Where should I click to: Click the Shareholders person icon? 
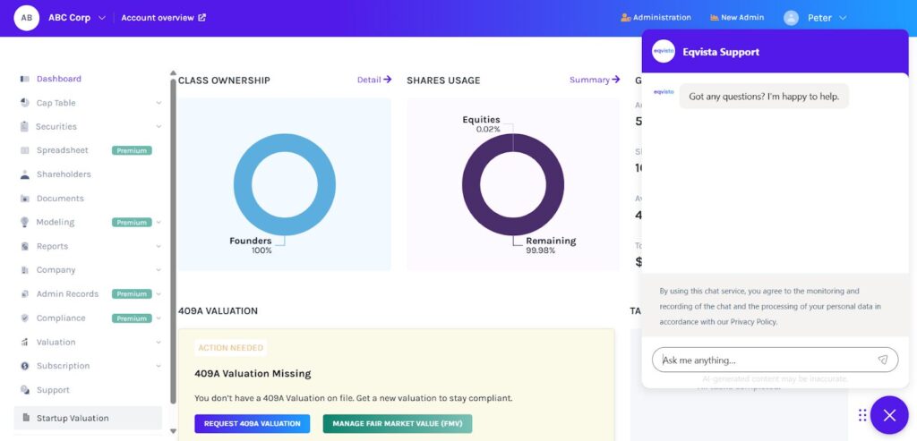click(24, 174)
